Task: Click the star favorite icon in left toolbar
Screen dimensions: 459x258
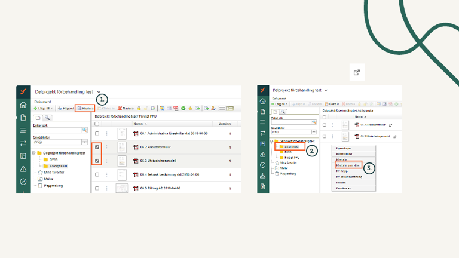Action: coord(190,108)
